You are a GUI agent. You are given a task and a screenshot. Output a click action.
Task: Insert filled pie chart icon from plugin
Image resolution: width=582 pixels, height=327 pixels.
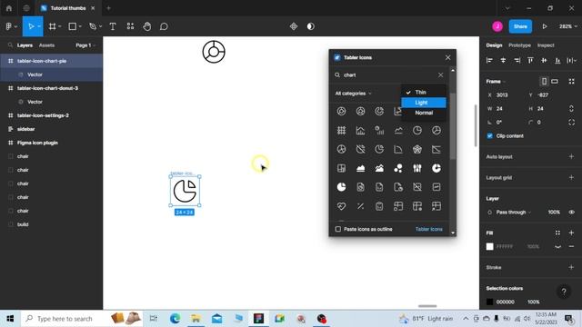pos(342,187)
